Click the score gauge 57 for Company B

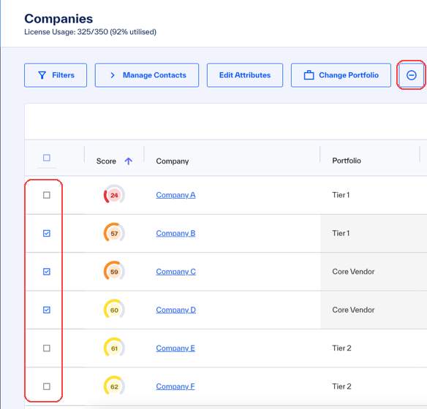114,233
